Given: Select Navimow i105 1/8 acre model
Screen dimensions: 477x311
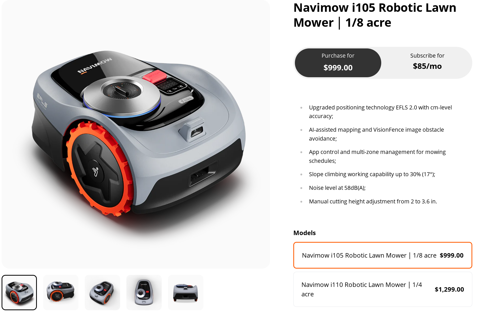Looking at the screenshot, I should coord(383,255).
